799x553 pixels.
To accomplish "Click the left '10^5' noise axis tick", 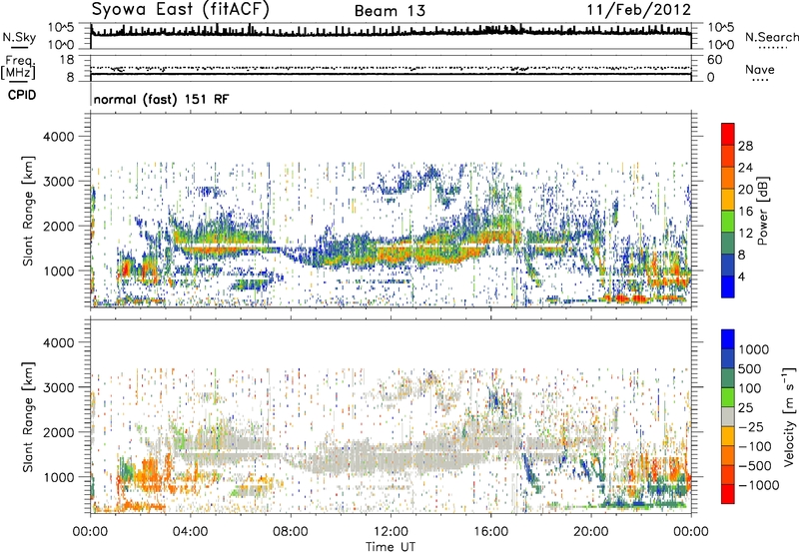I will 61,28.
